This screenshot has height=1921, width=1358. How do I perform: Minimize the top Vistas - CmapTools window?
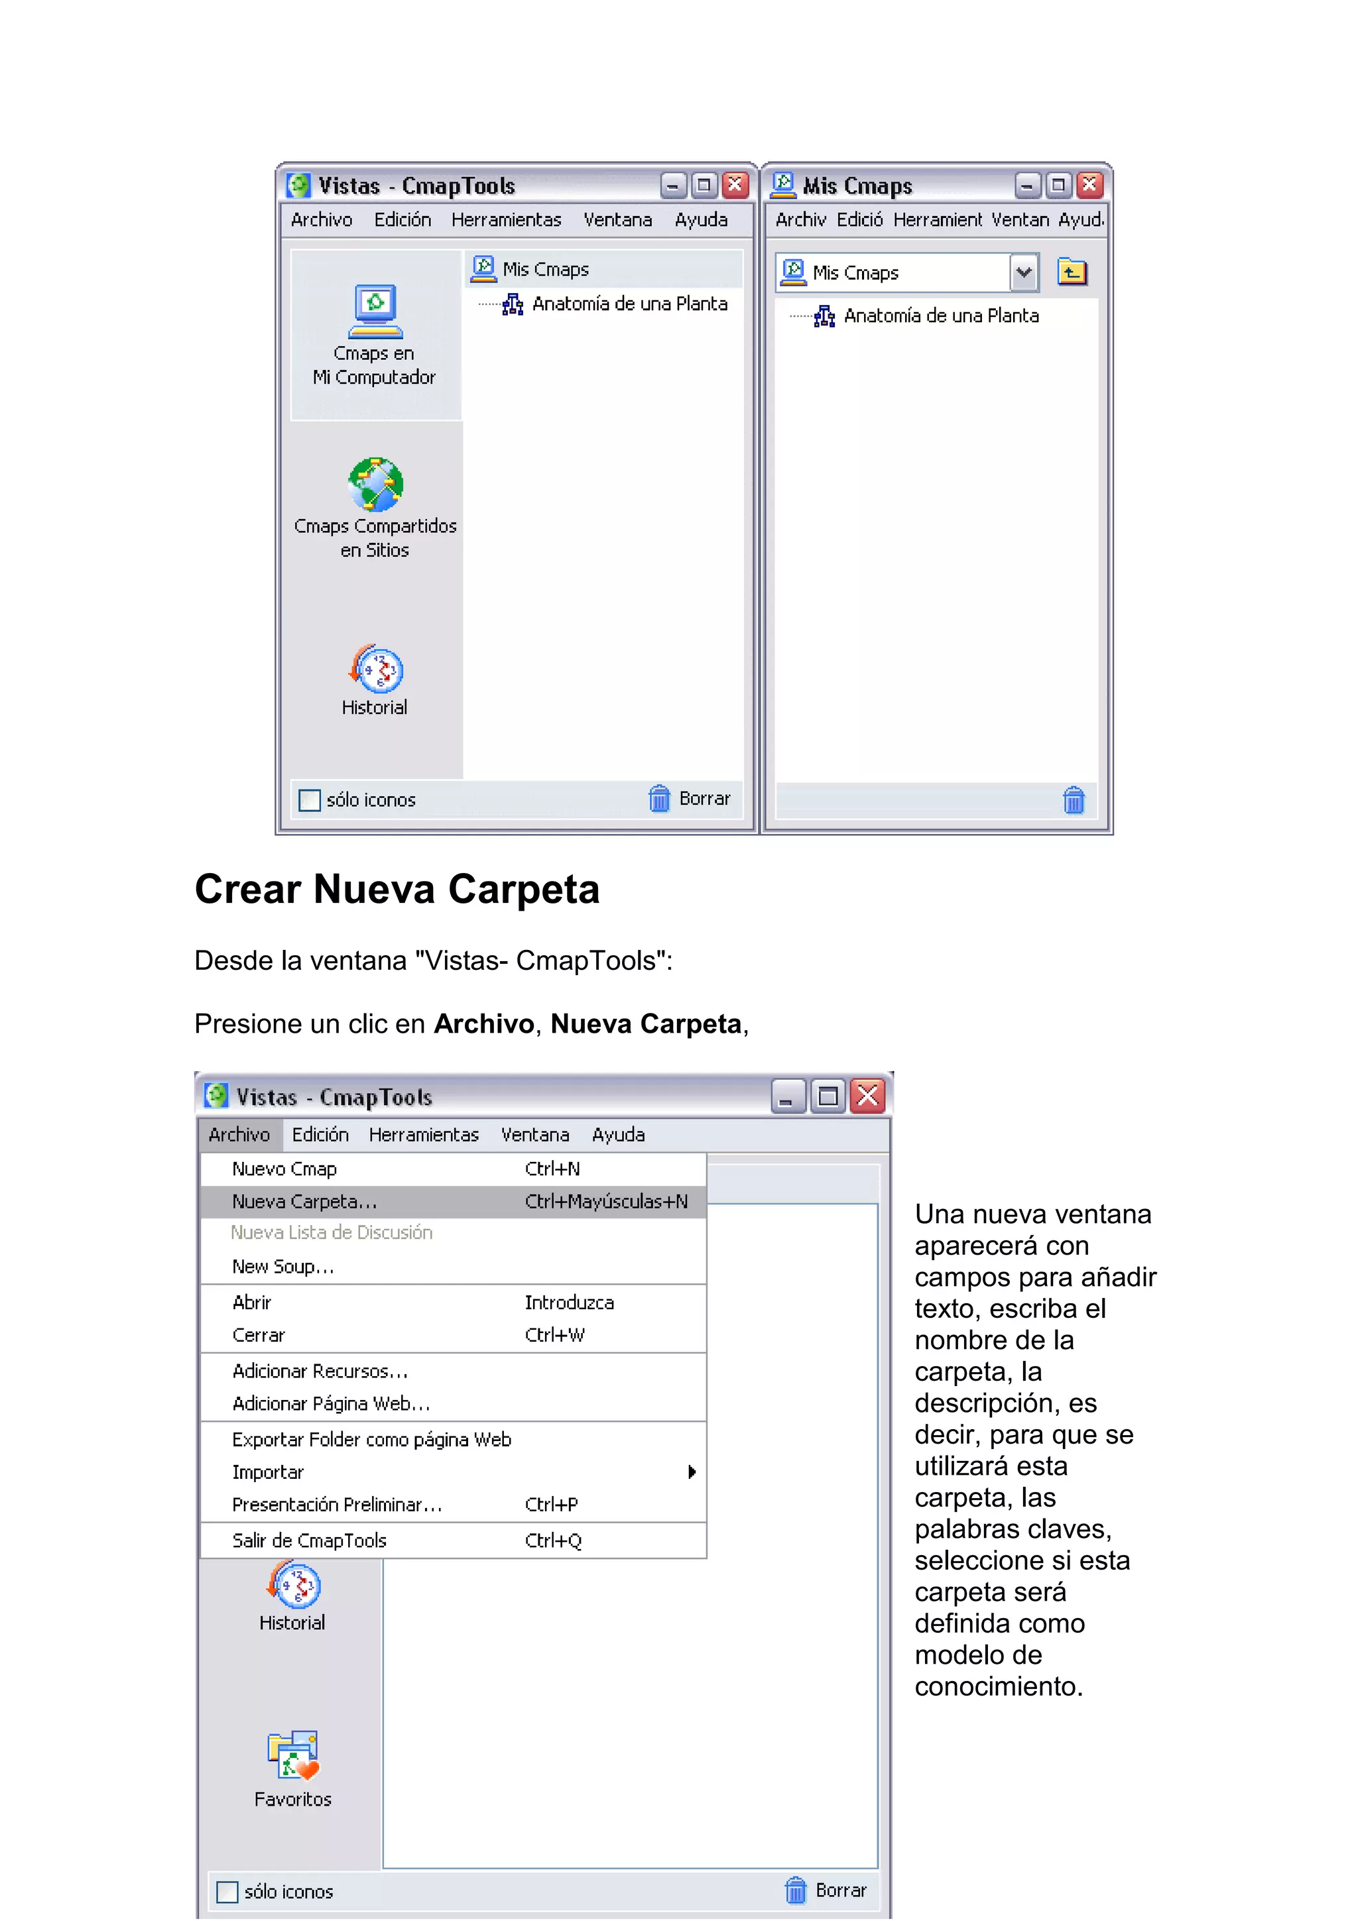click(674, 185)
